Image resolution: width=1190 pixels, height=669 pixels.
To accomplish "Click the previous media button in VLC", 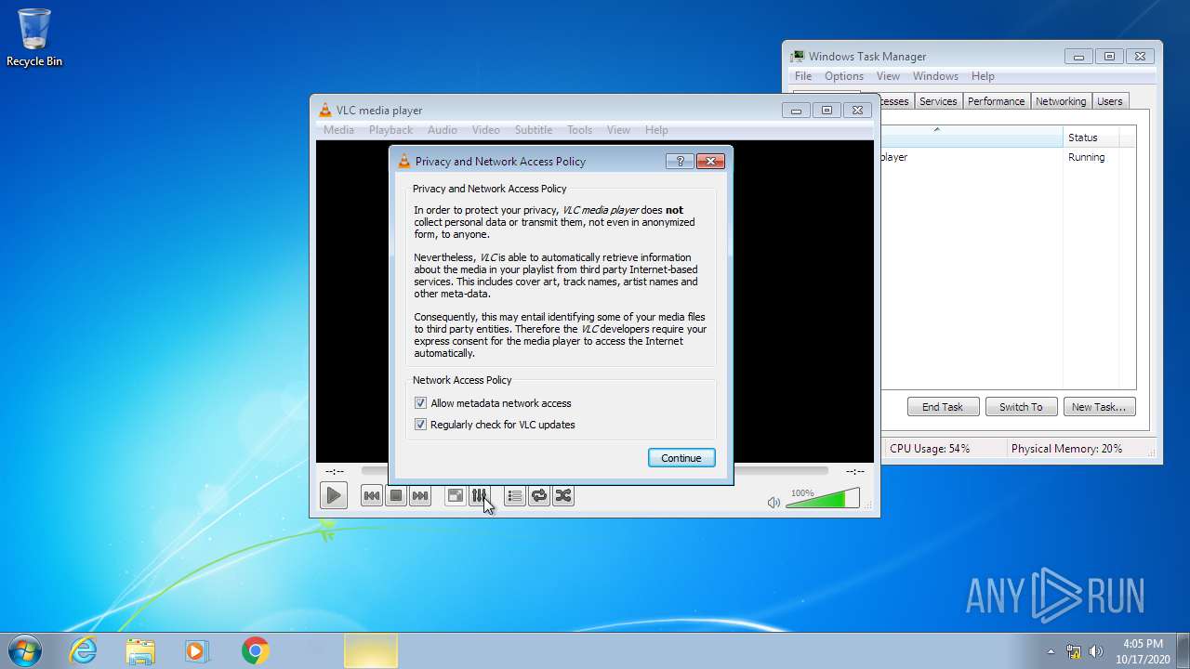I will click(372, 496).
